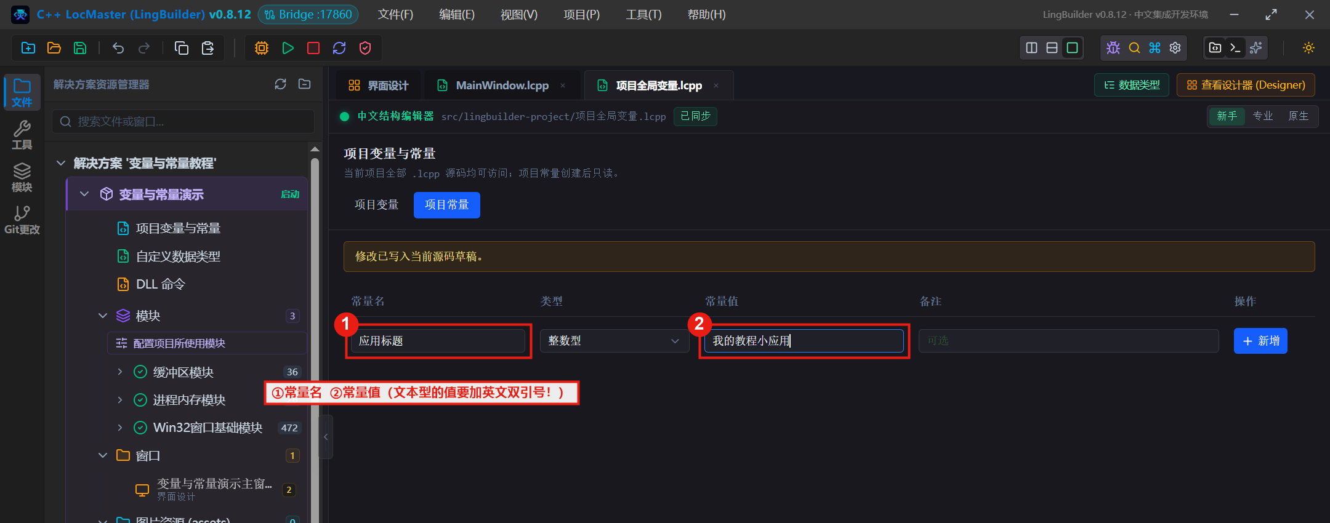Click 查看设计器 (Designer) button
Image resolution: width=1330 pixels, height=523 pixels.
point(1246,85)
